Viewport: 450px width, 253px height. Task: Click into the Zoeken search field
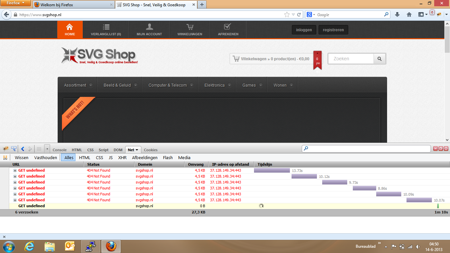pyautogui.click(x=351, y=59)
